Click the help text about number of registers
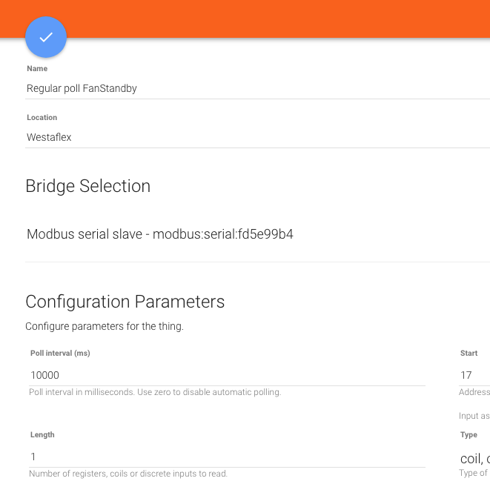Image resolution: width=490 pixels, height=504 pixels. click(x=128, y=474)
